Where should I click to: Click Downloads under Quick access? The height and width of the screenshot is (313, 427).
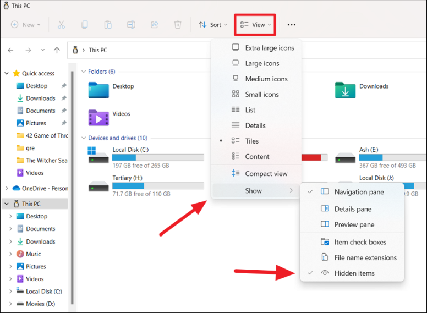click(36, 98)
